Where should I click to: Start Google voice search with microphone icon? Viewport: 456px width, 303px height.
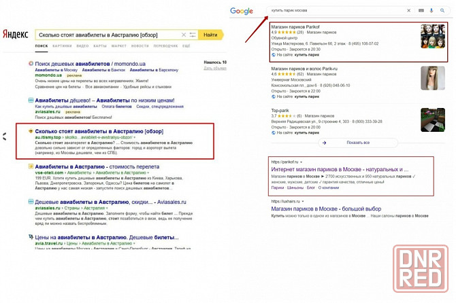pos(431,10)
